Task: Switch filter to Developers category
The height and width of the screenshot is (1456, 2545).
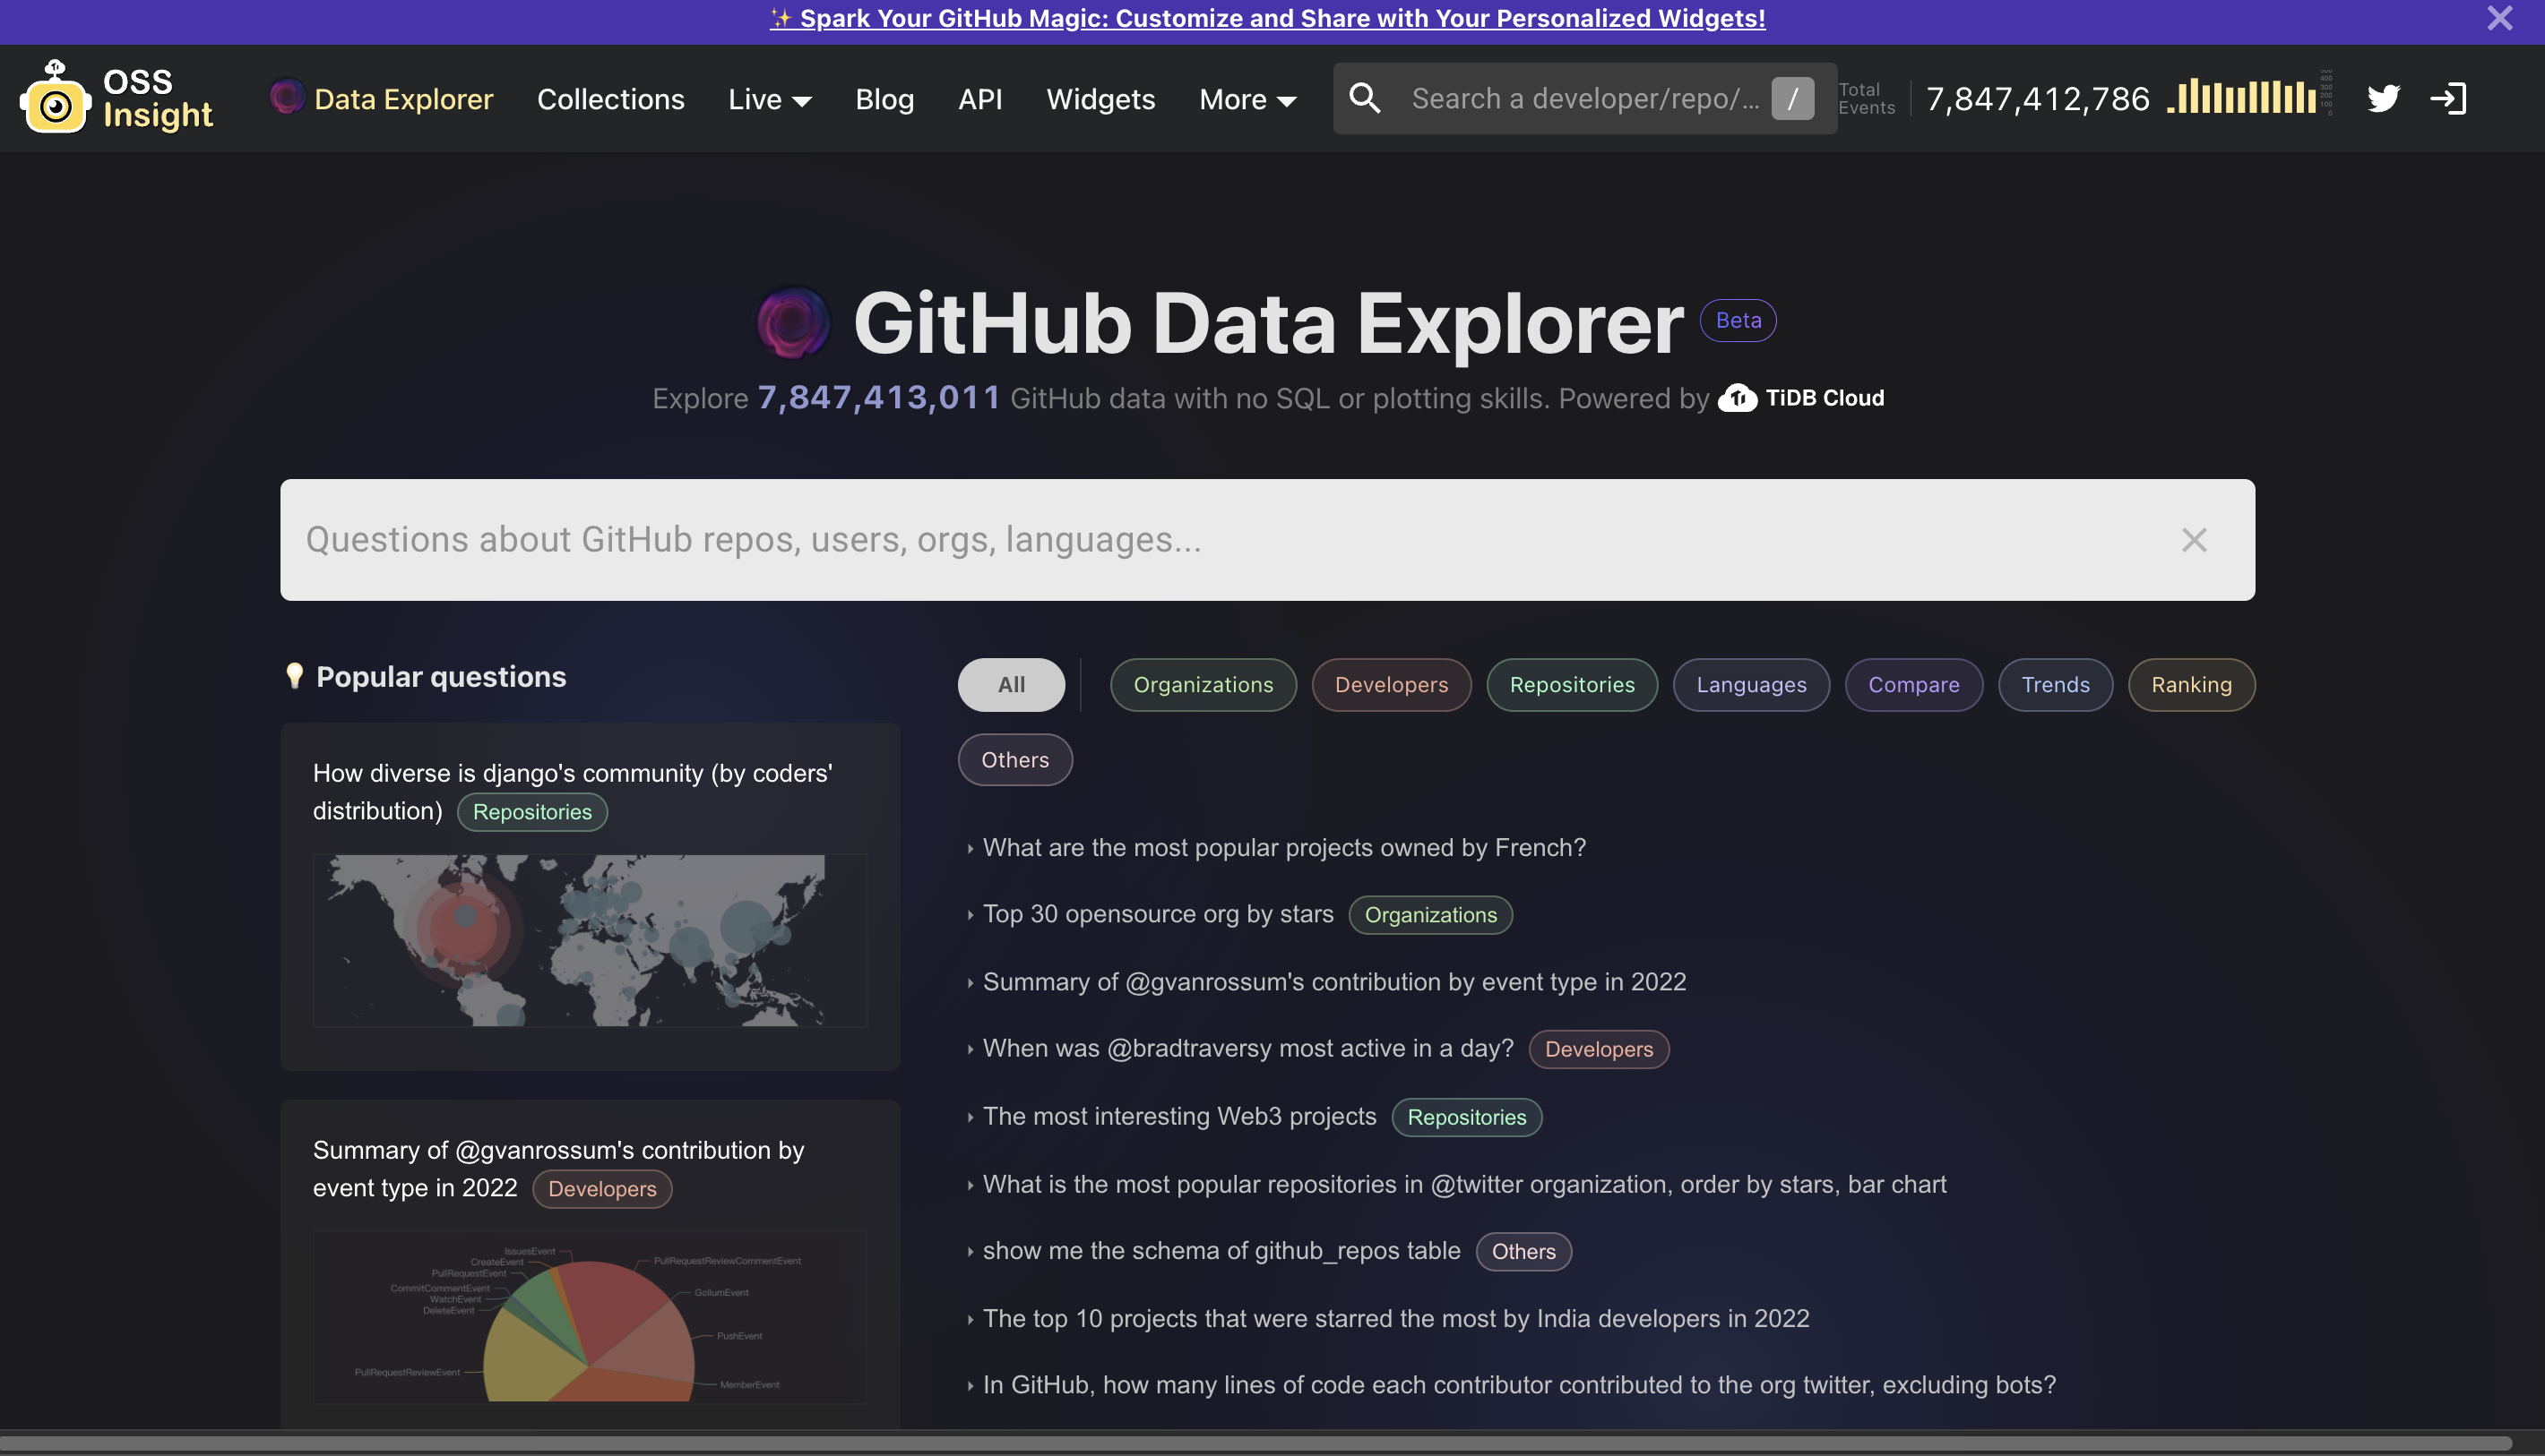Action: click(1391, 685)
